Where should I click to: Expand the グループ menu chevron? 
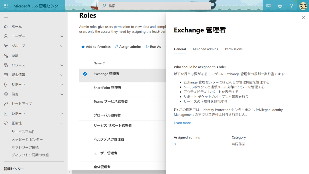[62, 46]
